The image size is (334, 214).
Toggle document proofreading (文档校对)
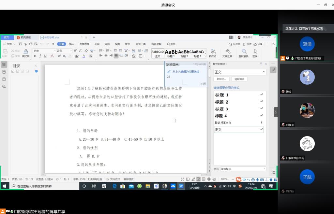click(x=113, y=179)
